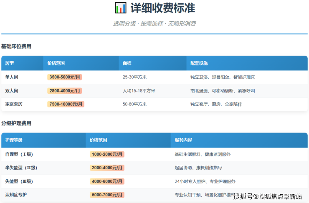This screenshot has width=309, height=203.
Task: Click the 透明分级 · 按需选择 subtitle text
Action: [154, 24]
